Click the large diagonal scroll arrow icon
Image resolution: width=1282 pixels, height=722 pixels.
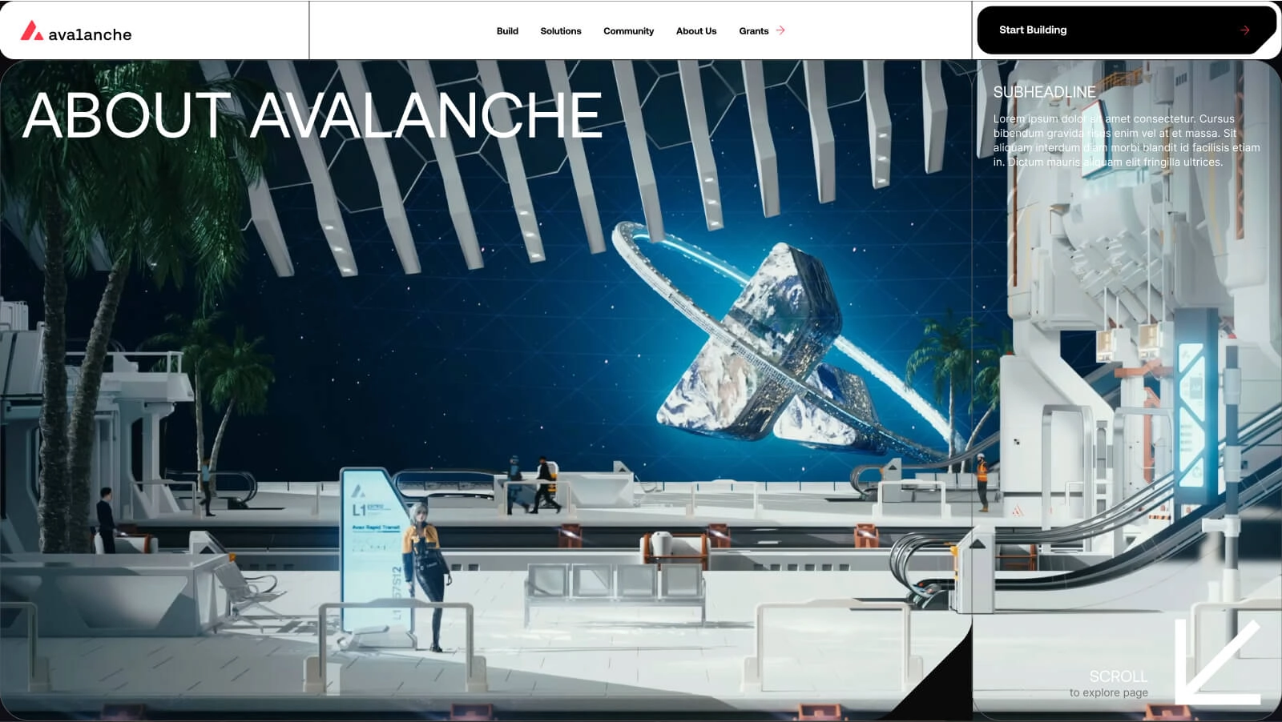pyautogui.click(x=1215, y=662)
